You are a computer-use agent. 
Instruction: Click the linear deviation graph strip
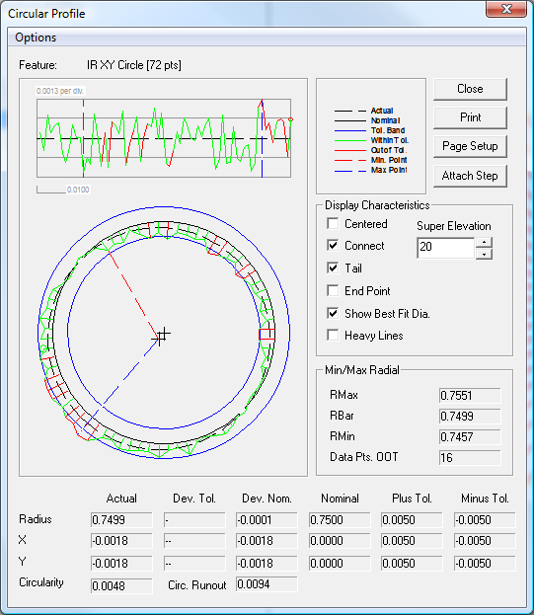coord(164,138)
